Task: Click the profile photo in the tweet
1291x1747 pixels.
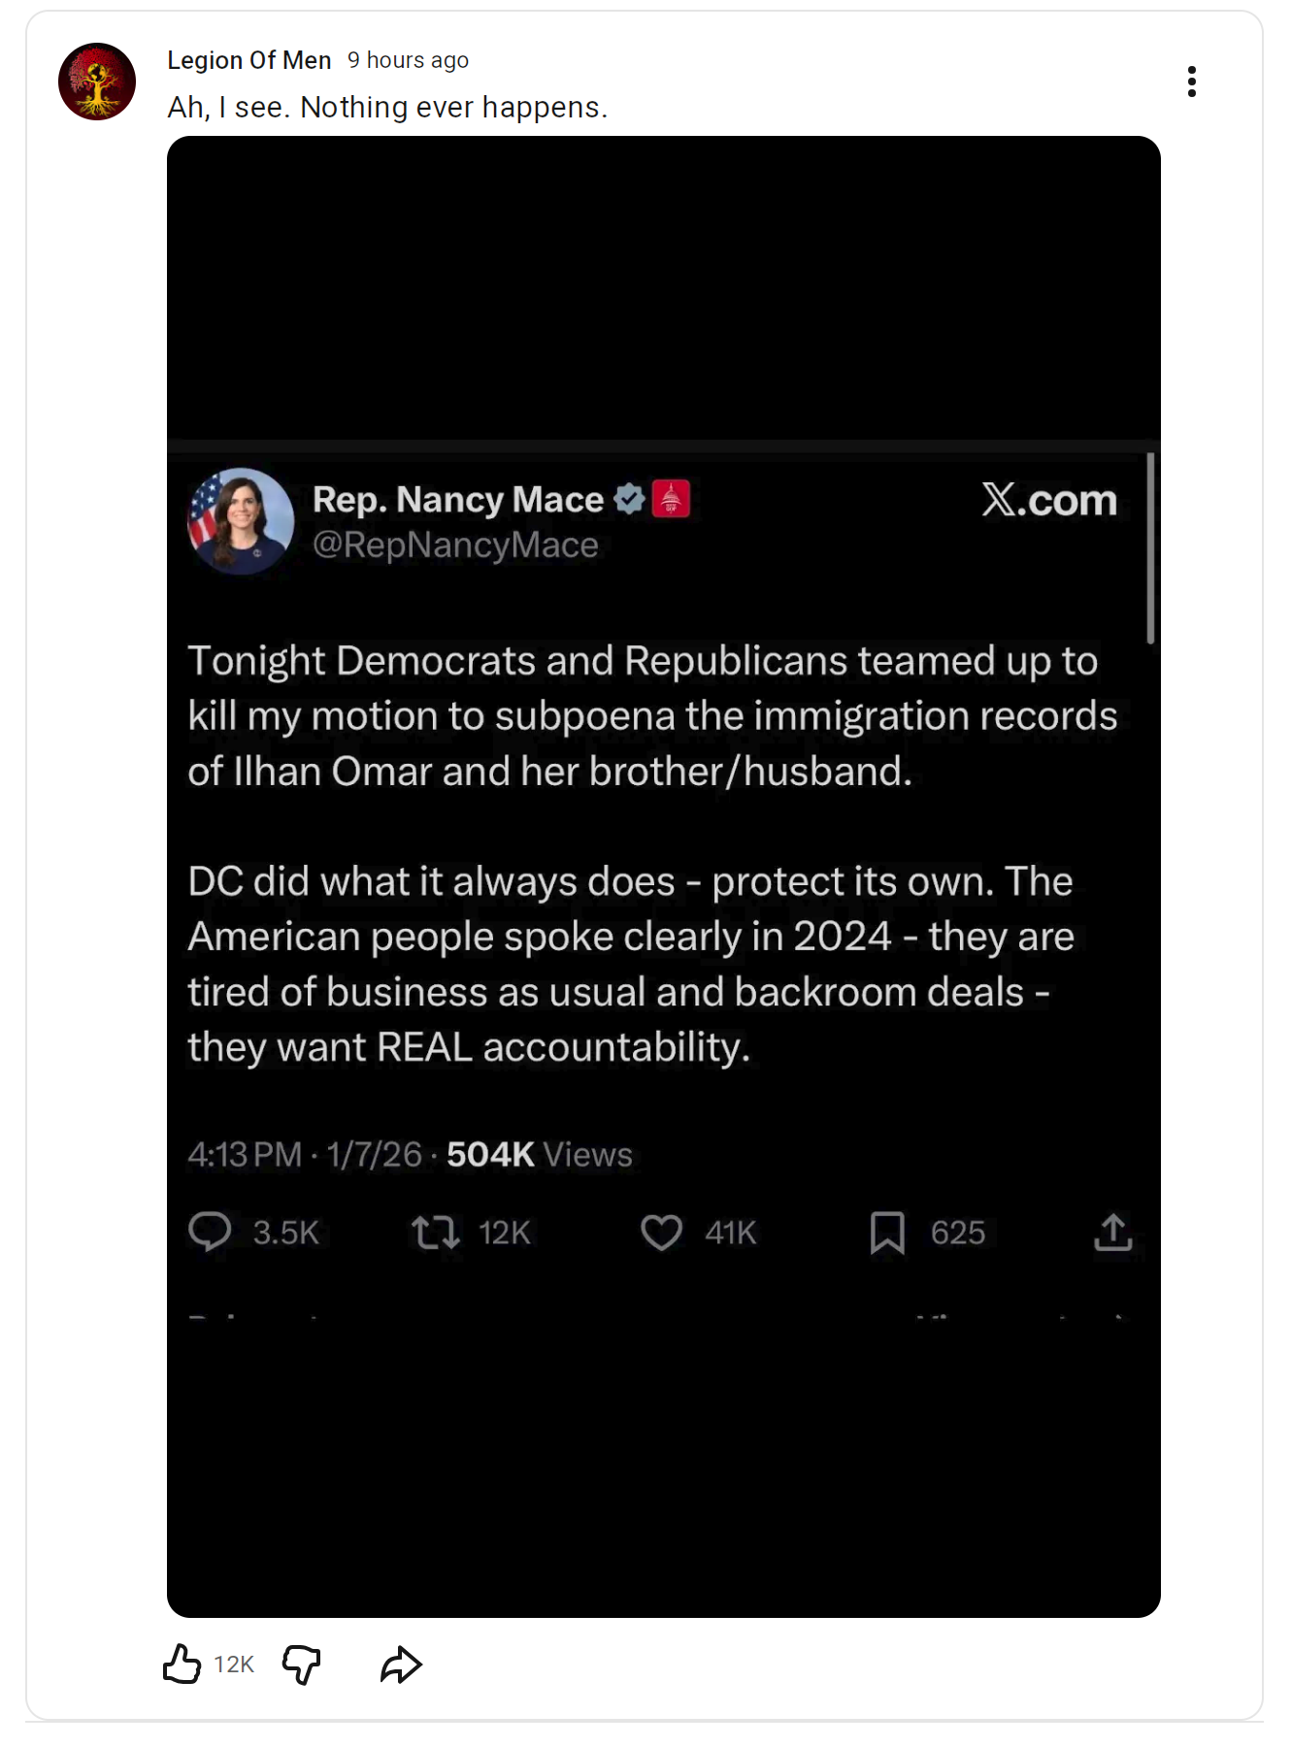Action: point(241,521)
